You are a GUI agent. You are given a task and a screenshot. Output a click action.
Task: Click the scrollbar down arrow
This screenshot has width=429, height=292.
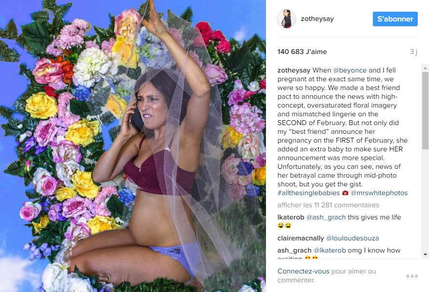click(425, 255)
